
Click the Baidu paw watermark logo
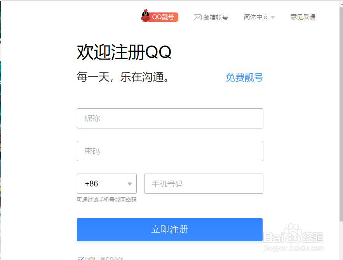click(293, 234)
